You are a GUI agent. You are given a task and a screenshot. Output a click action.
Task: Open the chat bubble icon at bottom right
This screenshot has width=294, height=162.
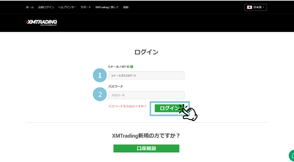pos(292,156)
